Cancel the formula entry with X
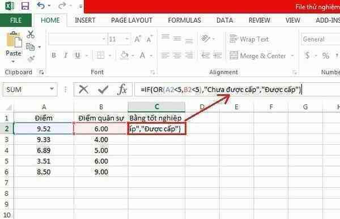Viewport: 340px width, 219px height. coord(83,89)
